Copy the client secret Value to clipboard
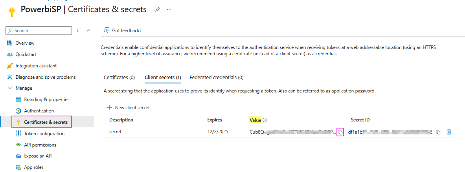This screenshot has height=172, width=465. (340, 132)
